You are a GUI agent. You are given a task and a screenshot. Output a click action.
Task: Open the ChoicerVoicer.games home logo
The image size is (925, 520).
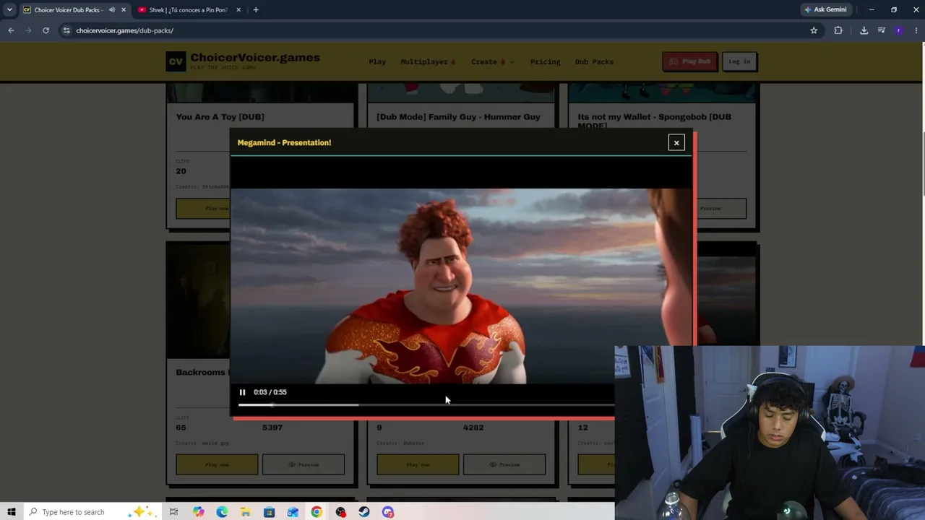(x=243, y=61)
